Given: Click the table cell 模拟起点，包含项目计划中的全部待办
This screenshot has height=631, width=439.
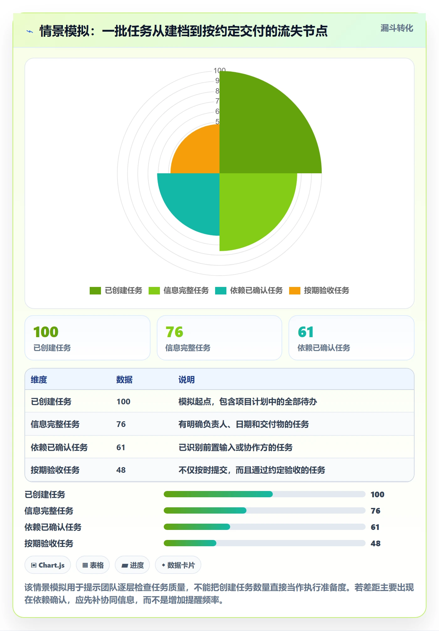Looking at the screenshot, I should [248, 402].
